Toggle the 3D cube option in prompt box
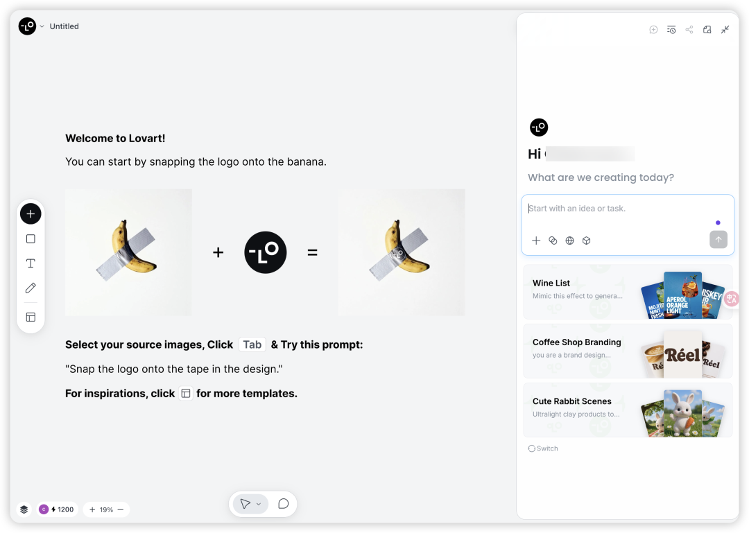 [587, 241]
